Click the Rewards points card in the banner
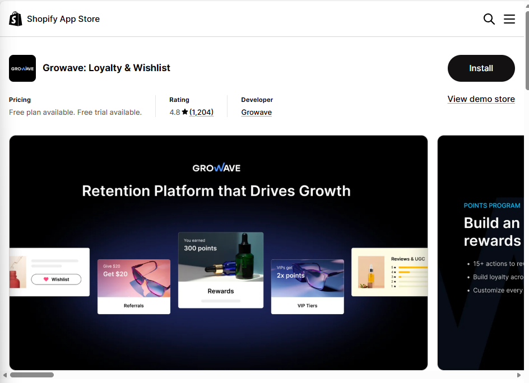Screen dimensions: 529x383 click(220, 269)
